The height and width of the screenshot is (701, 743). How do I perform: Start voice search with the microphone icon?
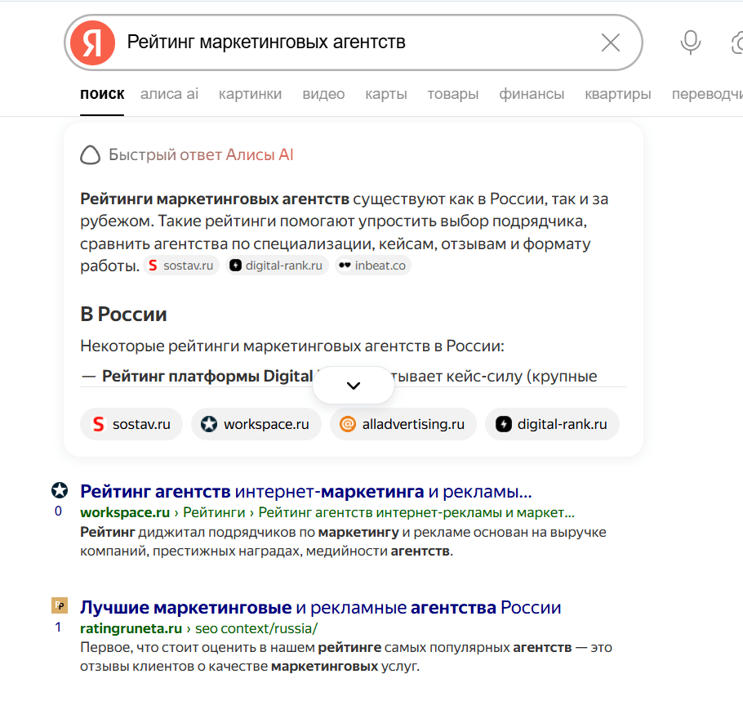[x=691, y=42]
